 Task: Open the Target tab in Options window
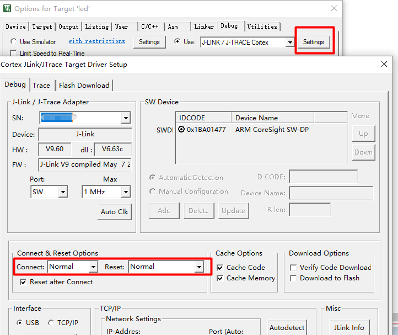(42, 26)
